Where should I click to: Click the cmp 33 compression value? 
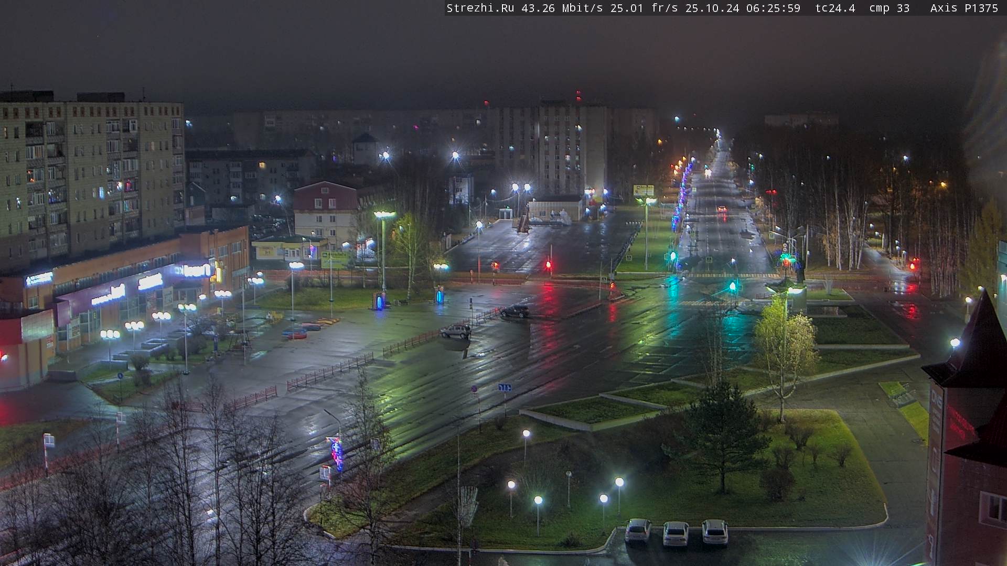click(x=889, y=8)
